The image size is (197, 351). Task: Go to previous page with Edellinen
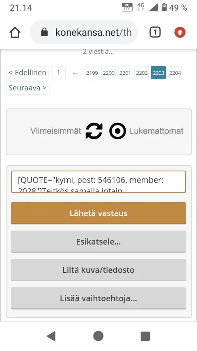click(27, 73)
